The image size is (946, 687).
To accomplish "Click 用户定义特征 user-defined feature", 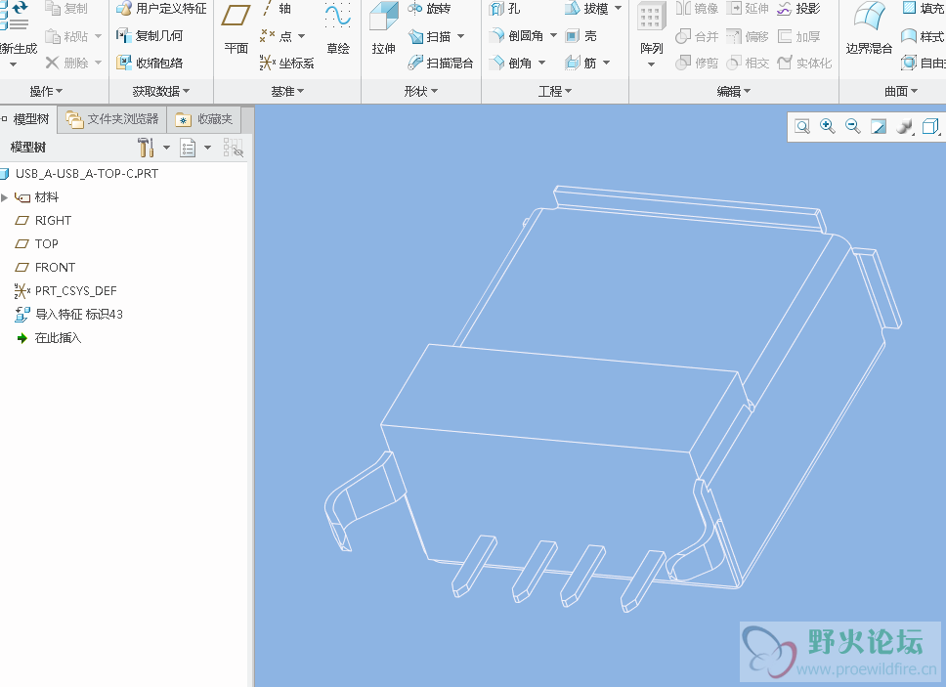I will point(161,9).
